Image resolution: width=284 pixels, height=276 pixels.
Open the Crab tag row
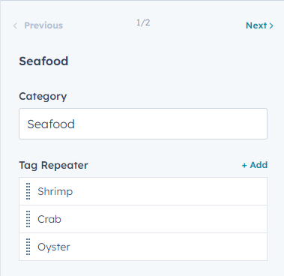click(143, 219)
